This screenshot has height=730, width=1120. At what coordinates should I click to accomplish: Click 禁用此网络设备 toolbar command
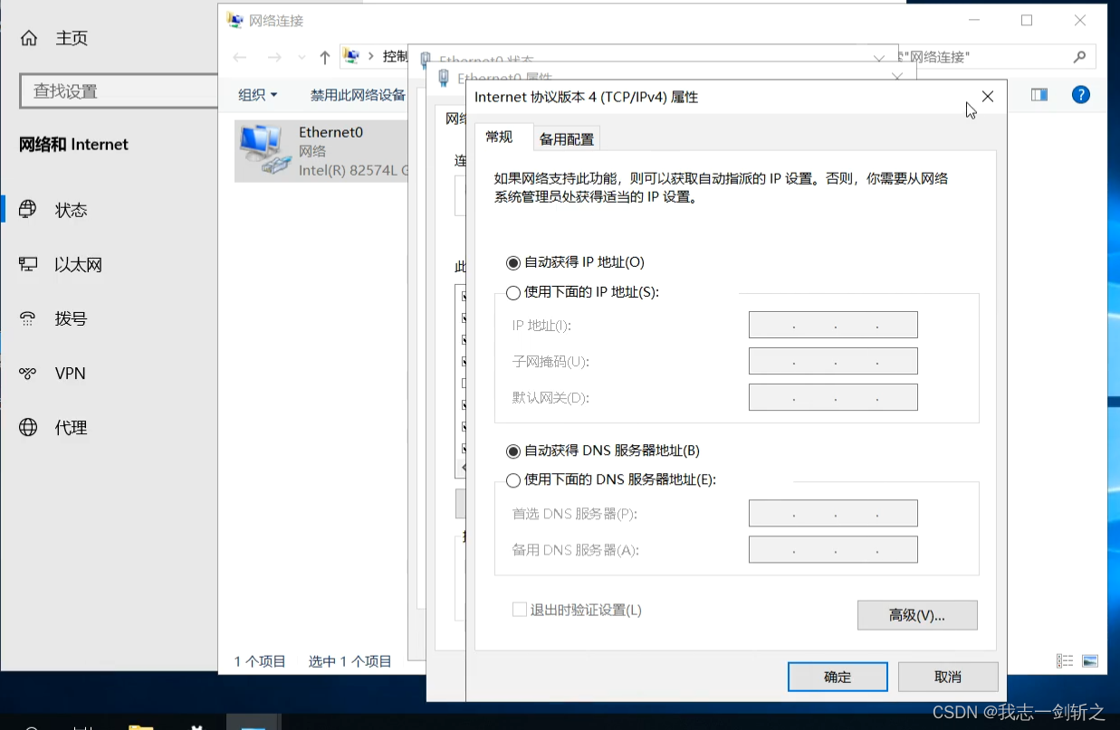pos(358,94)
